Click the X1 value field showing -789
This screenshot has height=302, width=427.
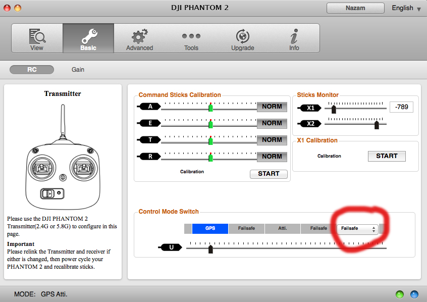(401, 107)
